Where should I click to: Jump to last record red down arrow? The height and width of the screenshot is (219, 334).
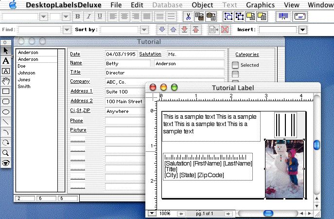pos(184,29)
